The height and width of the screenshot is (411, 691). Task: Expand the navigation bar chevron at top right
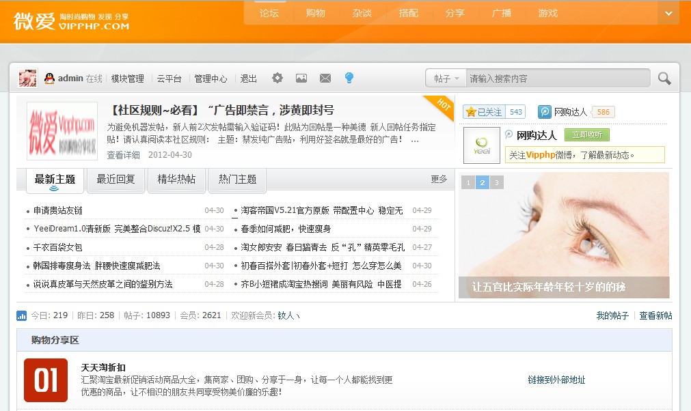(668, 13)
